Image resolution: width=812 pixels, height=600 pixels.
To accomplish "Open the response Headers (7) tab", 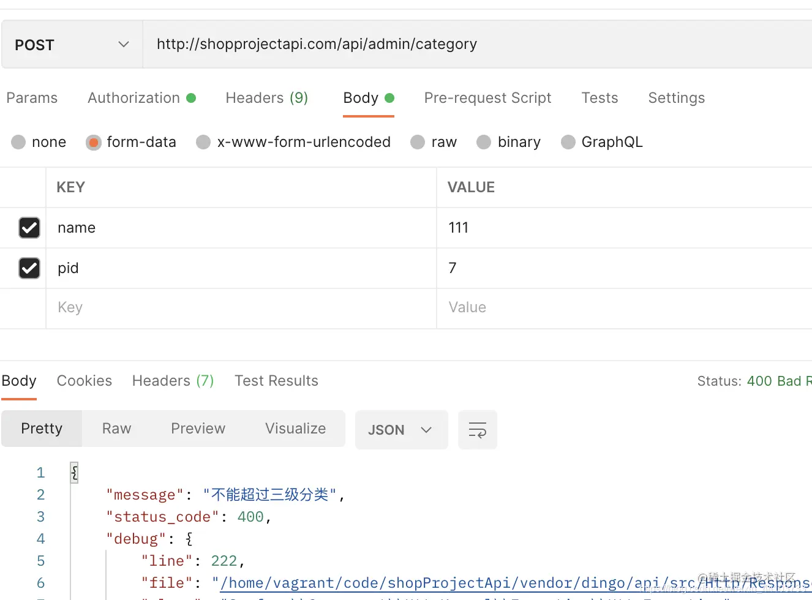I will pos(173,381).
